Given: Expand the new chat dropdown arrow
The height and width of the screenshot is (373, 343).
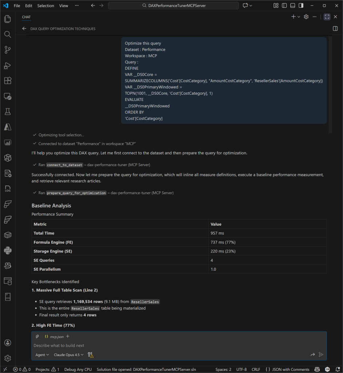Looking at the screenshot, I should (299, 17).
